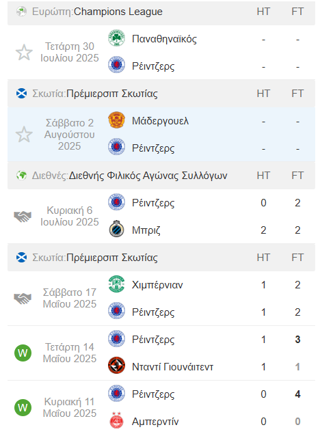This screenshot has width=320, height=436.
Task: Click the Μάδεργουελ club crest
Action: tap(116, 120)
